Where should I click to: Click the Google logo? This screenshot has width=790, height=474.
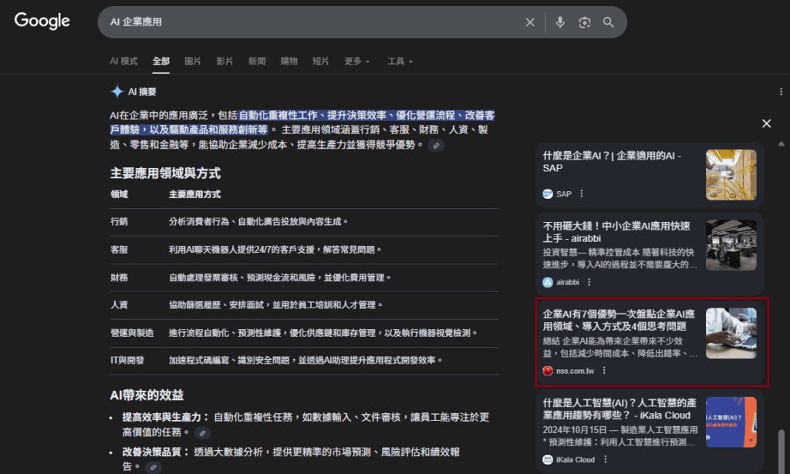(x=42, y=21)
